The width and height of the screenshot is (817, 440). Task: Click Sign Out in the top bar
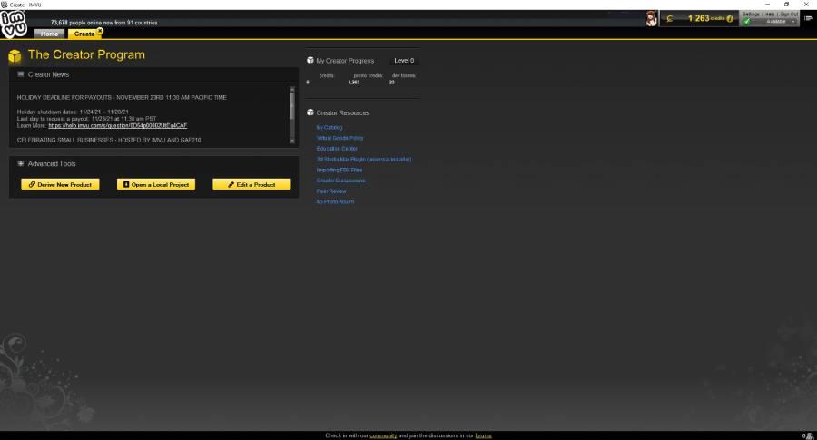(x=789, y=14)
